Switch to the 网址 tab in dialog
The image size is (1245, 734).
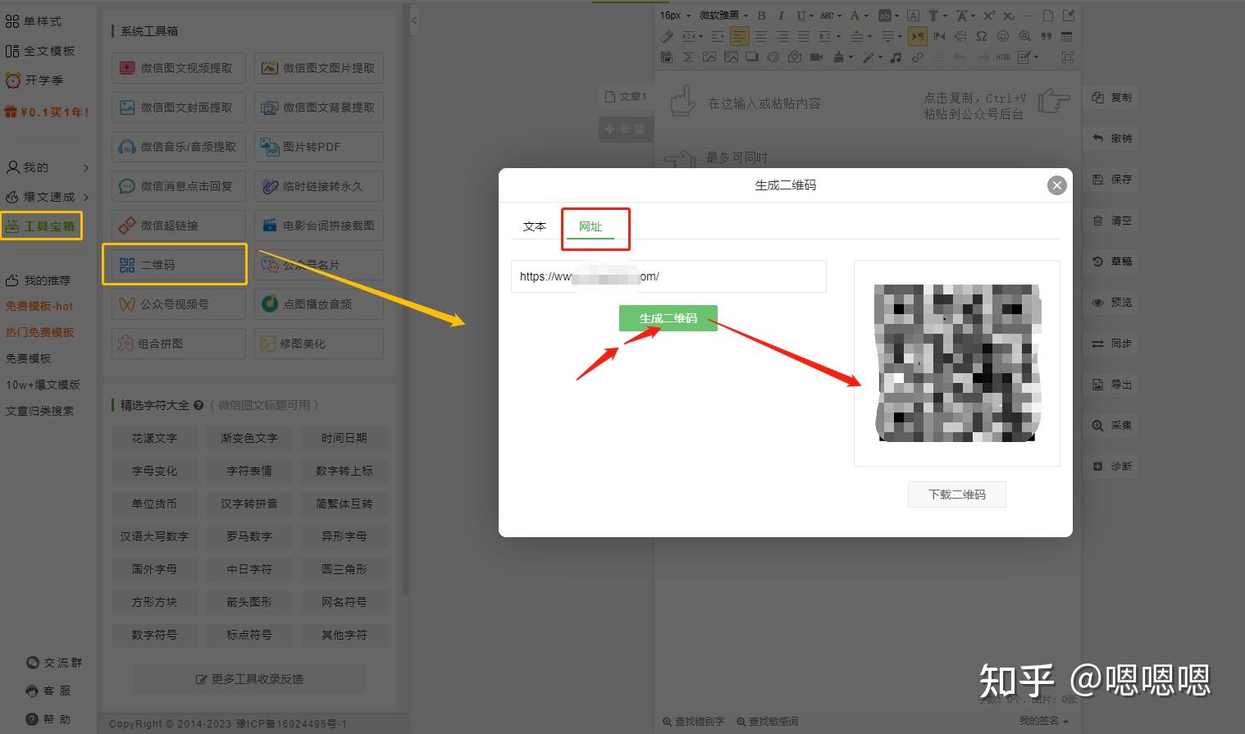pyautogui.click(x=591, y=226)
